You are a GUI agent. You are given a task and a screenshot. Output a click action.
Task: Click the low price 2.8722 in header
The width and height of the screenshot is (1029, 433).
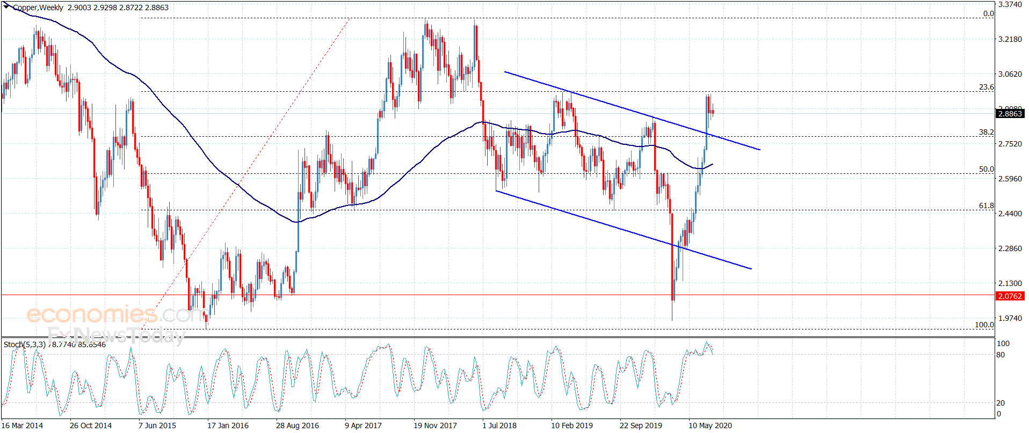click(131, 8)
